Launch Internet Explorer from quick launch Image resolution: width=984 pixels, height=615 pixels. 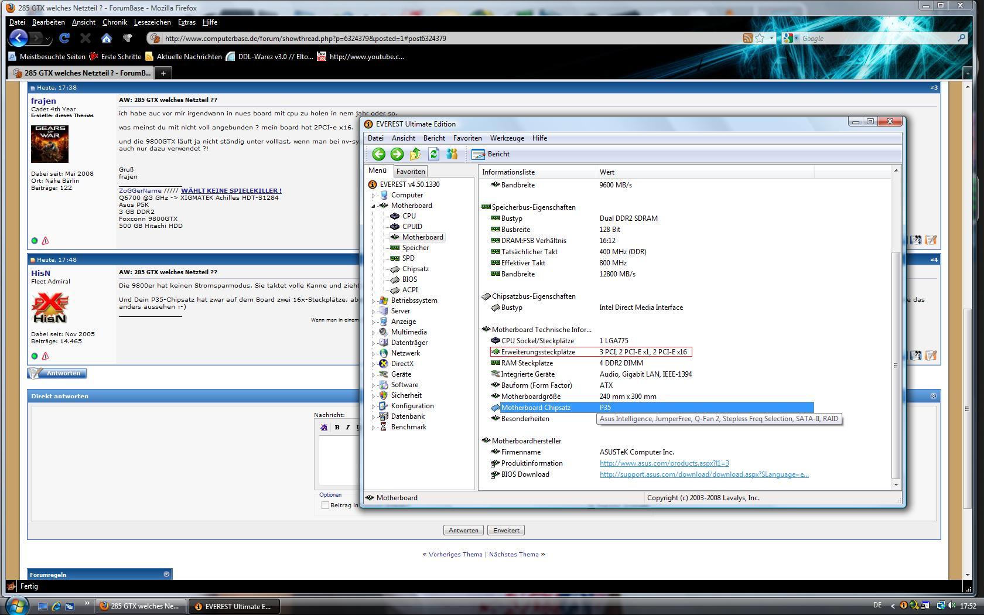tap(56, 606)
